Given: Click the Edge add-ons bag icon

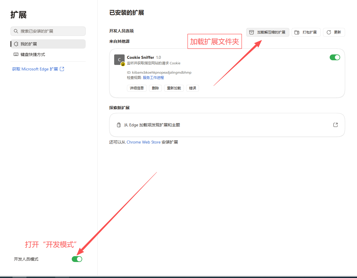Looking at the screenshot, I should pyautogui.click(x=119, y=125).
